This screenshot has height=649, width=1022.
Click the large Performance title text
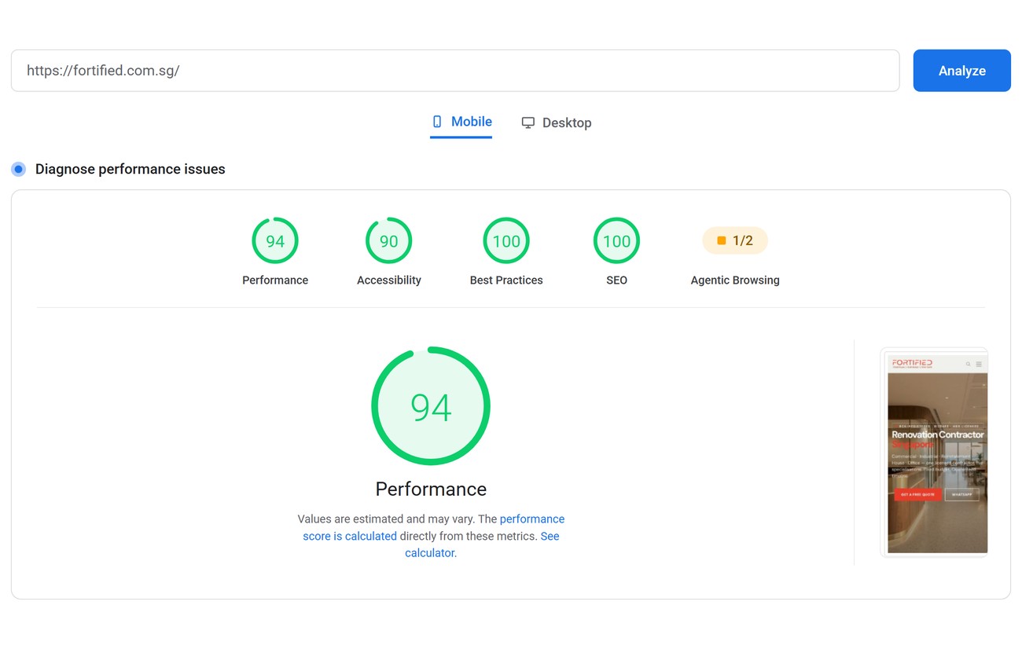click(x=431, y=489)
